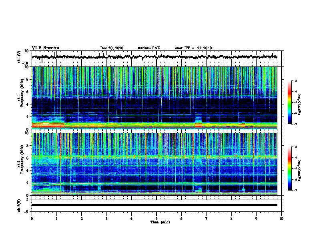Click the time axis tick label "5"

(x=156, y=219)
